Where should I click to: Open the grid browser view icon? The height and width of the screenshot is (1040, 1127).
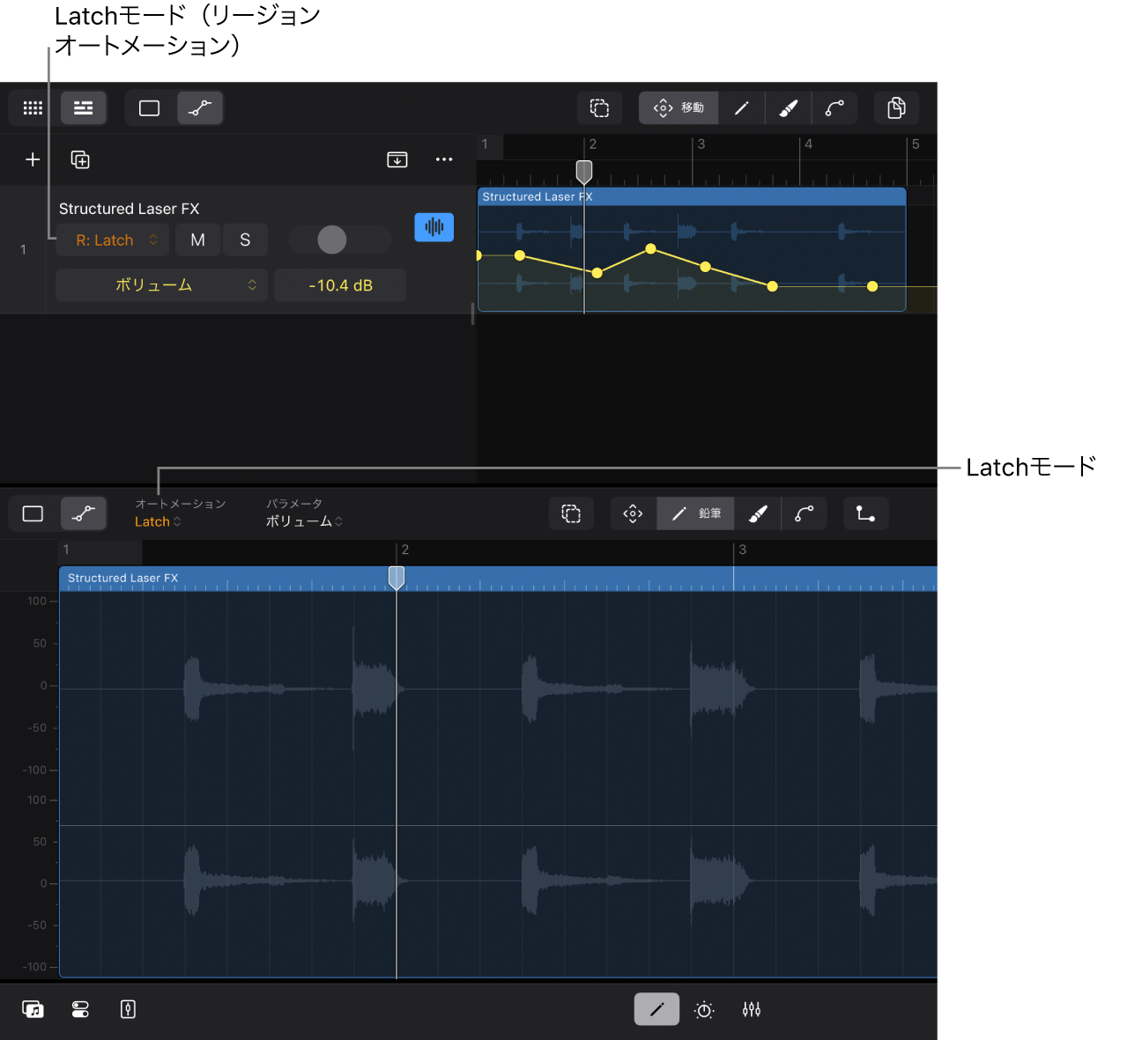(33, 108)
